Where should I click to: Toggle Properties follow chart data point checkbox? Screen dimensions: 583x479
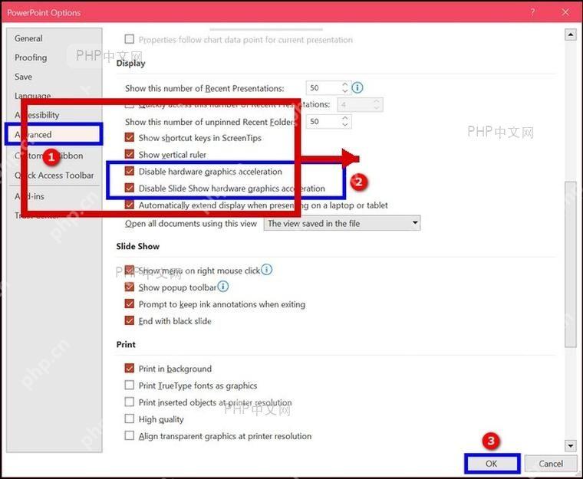click(130, 39)
